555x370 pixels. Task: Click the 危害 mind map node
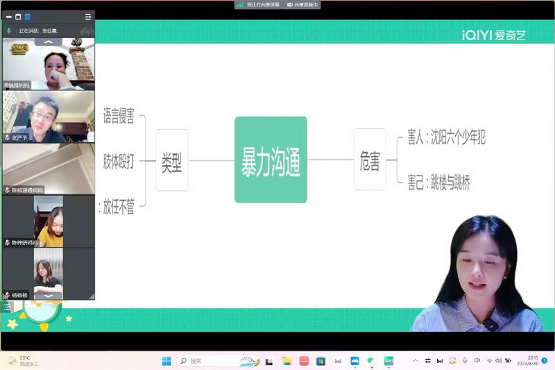click(370, 160)
